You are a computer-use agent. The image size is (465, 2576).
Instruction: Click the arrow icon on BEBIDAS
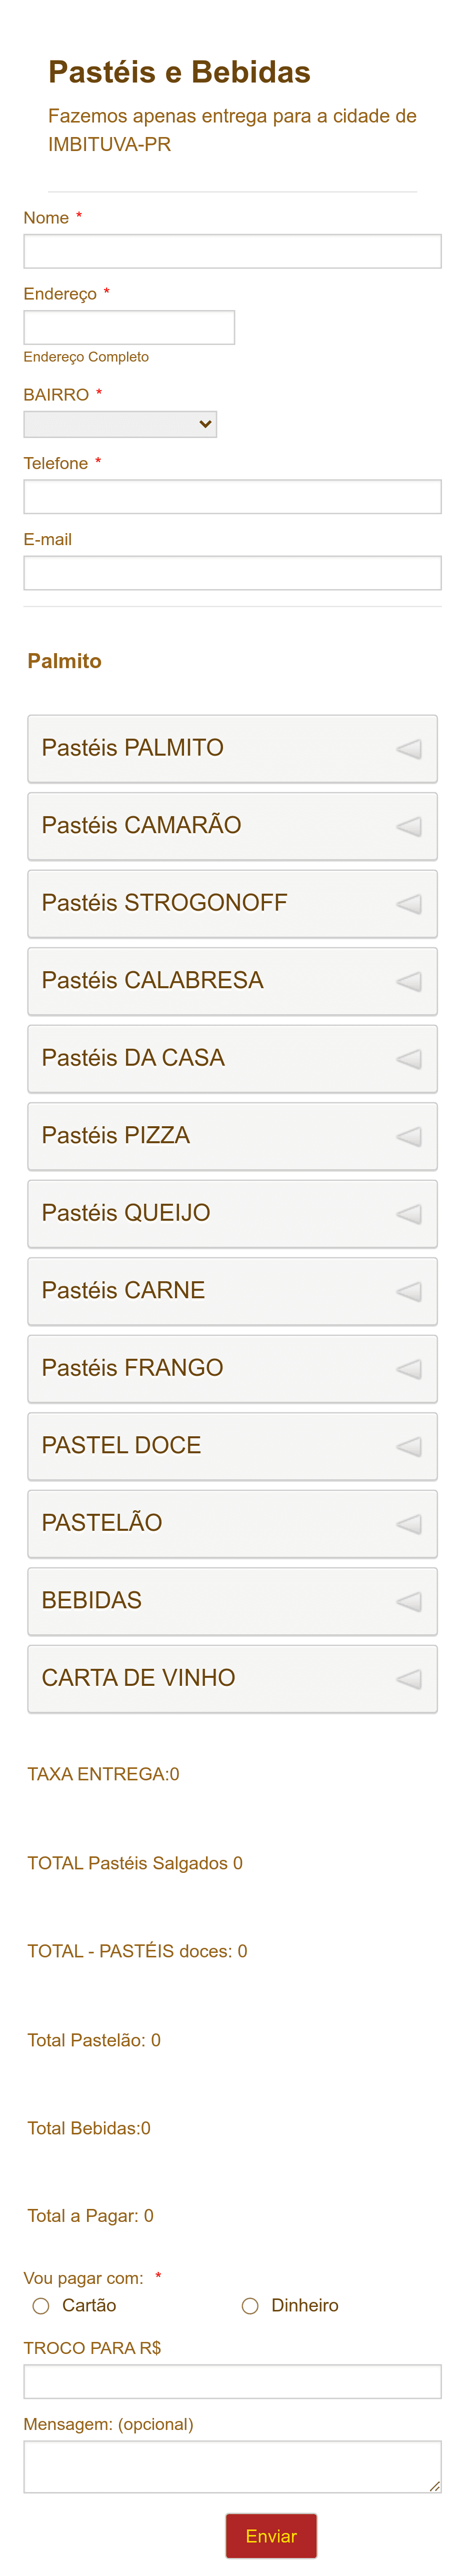pyautogui.click(x=408, y=1601)
